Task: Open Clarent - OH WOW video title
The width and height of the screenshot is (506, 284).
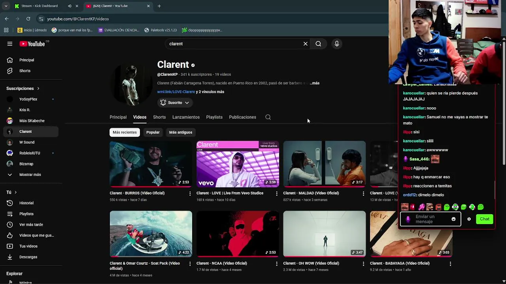Action: 311,263
